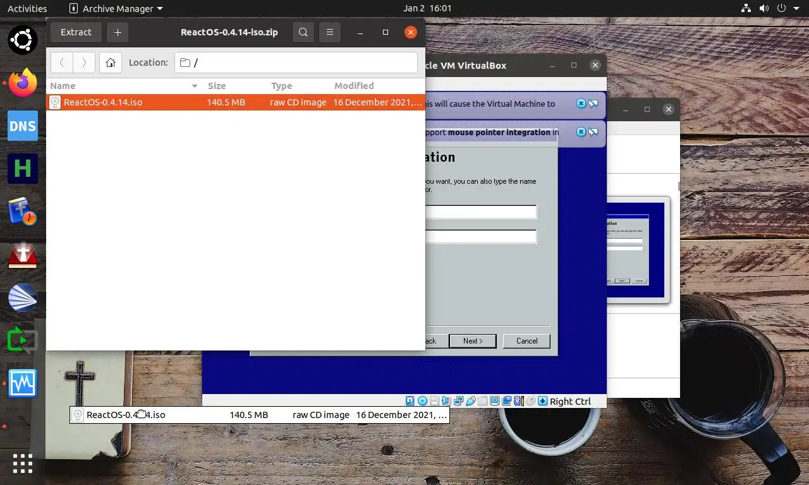This screenshot has height=485, width=809.
Task: Click the search icon in Archive Manager
Action: pyautogui.click(x=303, y=32)
